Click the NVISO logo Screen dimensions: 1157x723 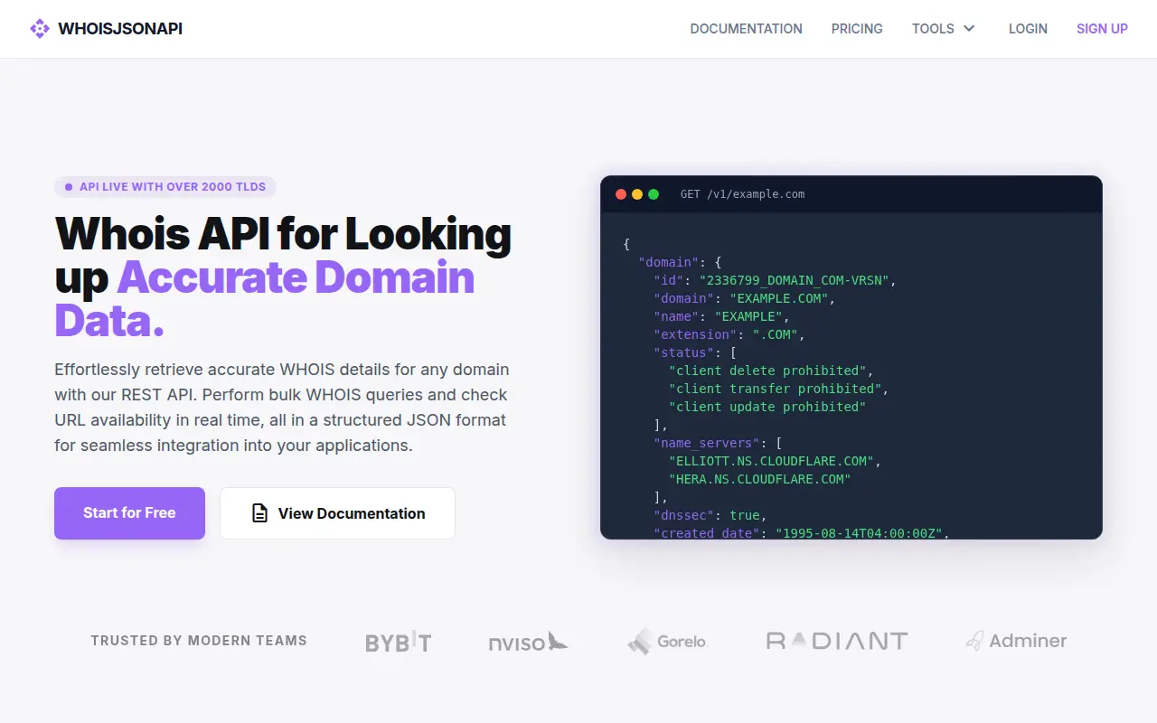pos(528,642)
